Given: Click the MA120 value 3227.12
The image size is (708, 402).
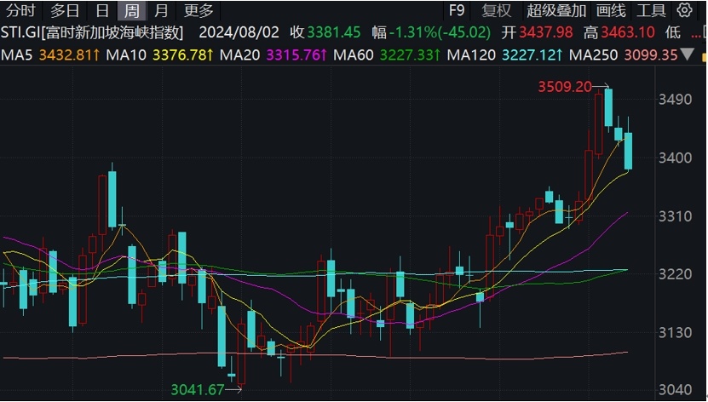Looking at the screenshot, I should (x=529, y=55).
